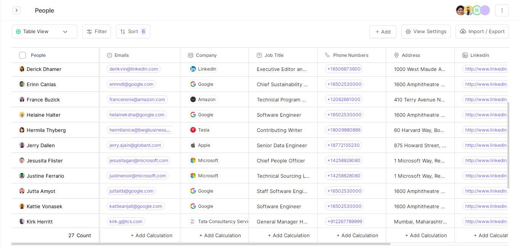Click the Import / Export button

pos(482,31)
